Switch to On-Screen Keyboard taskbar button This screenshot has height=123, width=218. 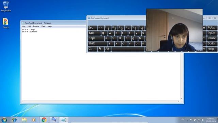[x=54, y=120]
